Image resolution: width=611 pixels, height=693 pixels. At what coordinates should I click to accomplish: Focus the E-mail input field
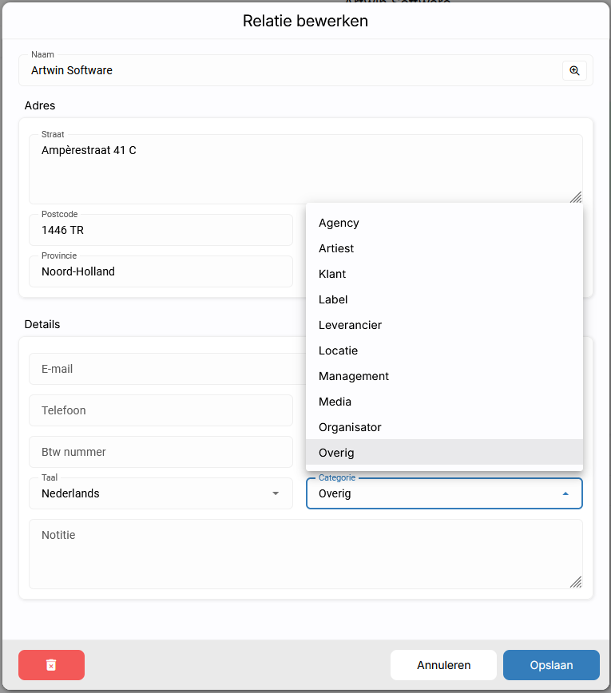pos(167,369)
